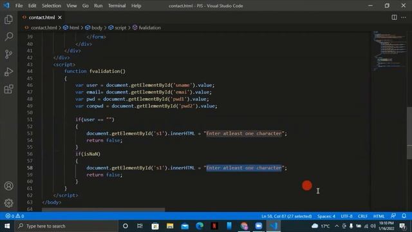Viewport: 412px width, 232px height.
Task: Open Mail app in taskbar
Action: coord(185,226)
